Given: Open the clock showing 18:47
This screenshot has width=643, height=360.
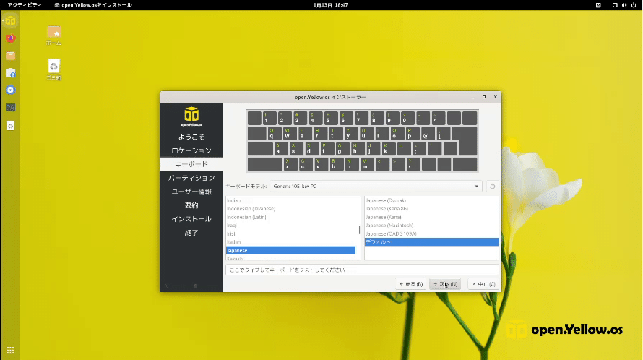Looking at the screenshot, I should pyautogui.click(x=330, y=5).
